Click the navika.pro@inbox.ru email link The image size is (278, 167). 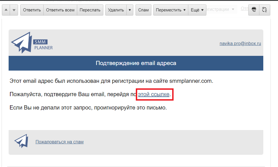[x=240, y=43]
